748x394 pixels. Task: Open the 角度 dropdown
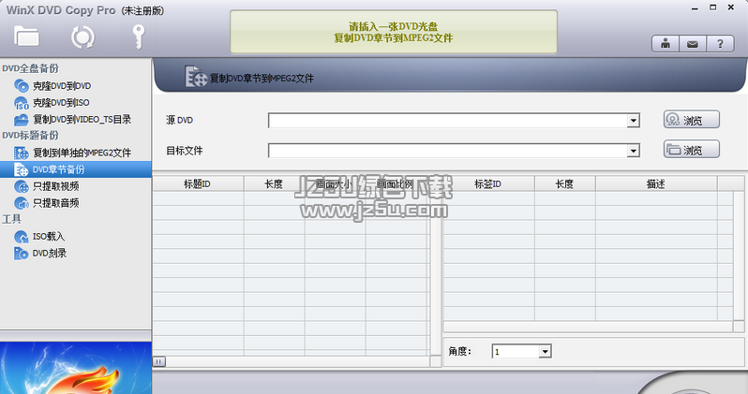[545, 352]
